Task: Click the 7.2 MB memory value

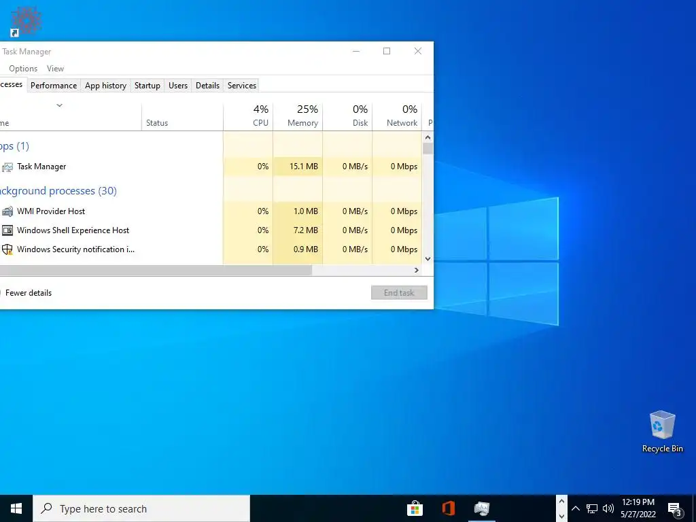Action: 306,230
